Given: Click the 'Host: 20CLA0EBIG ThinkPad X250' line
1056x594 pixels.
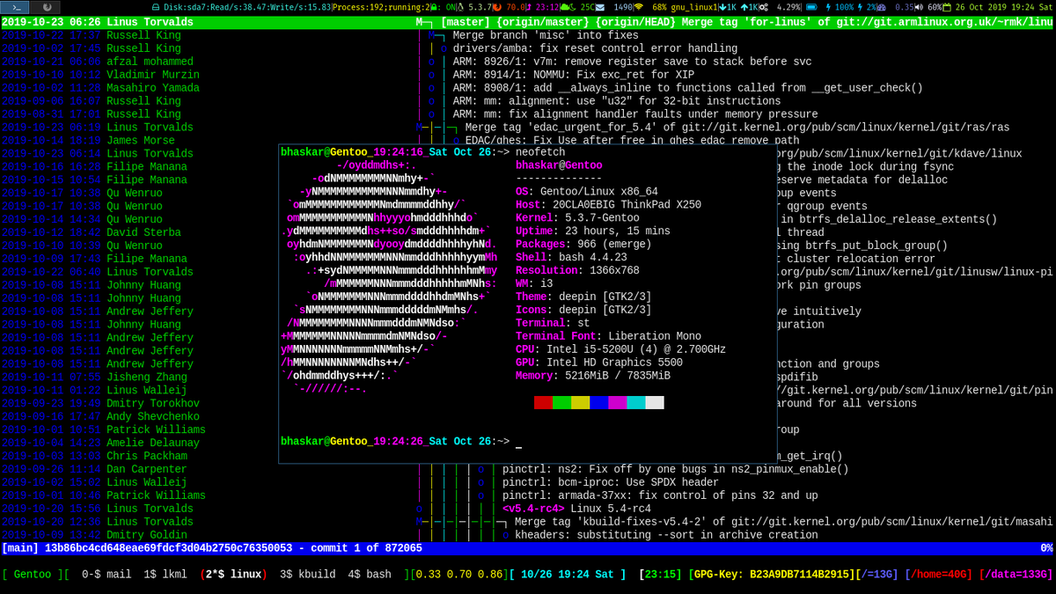Looking at the screenshot, I should (x=608, y=204).
